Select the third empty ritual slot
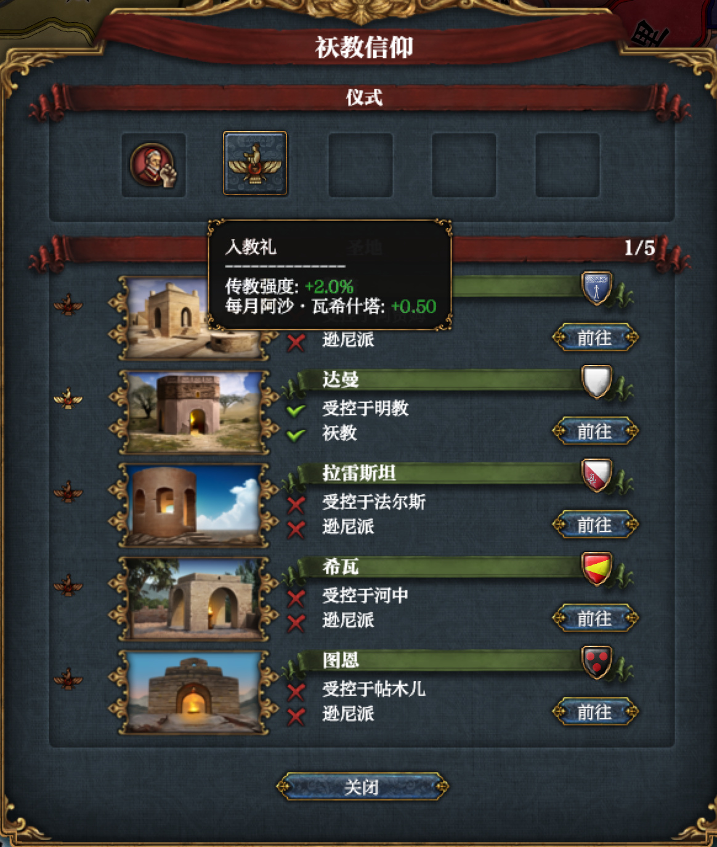 567,165
